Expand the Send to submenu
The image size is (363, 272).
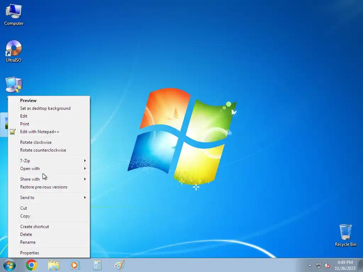point(49,198)
